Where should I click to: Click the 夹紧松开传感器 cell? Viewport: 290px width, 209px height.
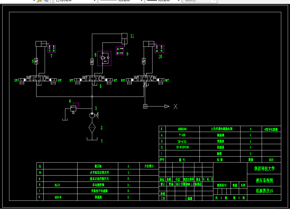(x=98, y=191)
